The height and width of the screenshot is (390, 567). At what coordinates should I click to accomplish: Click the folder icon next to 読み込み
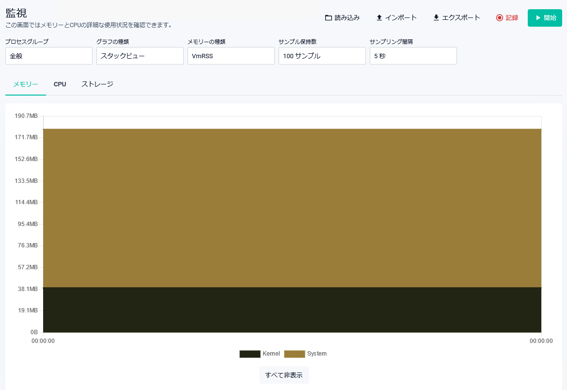point(329,18)
